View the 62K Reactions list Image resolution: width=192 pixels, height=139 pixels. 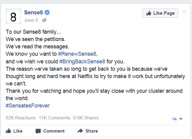tap(21, 118)
